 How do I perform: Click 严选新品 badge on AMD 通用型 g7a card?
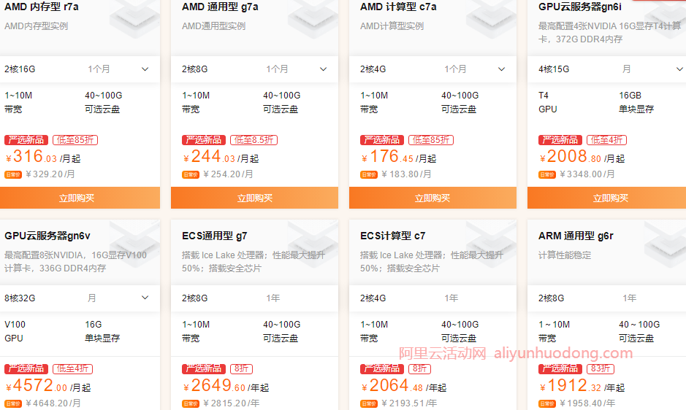[204, 140]
